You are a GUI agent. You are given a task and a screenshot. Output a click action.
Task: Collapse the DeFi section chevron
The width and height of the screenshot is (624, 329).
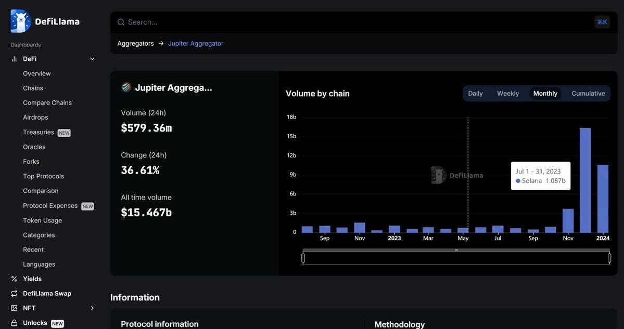click(x=92, y=59)
